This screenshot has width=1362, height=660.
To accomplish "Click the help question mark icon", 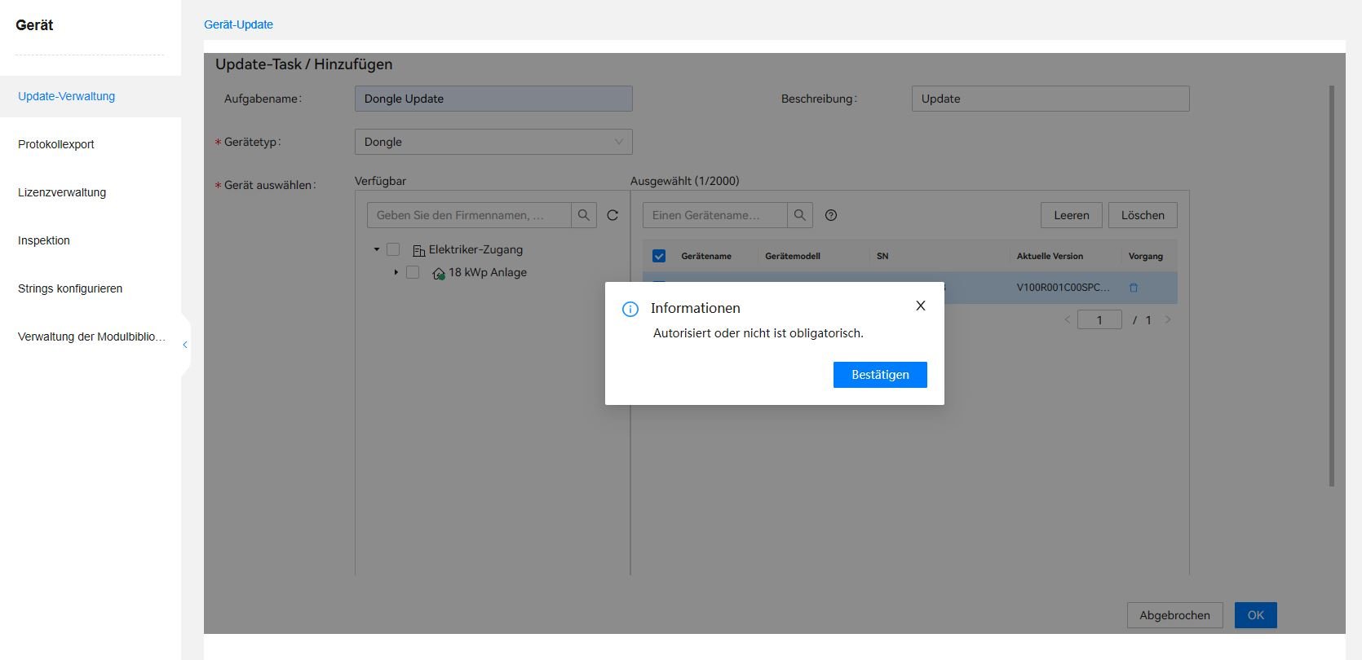I will (831, 215).
